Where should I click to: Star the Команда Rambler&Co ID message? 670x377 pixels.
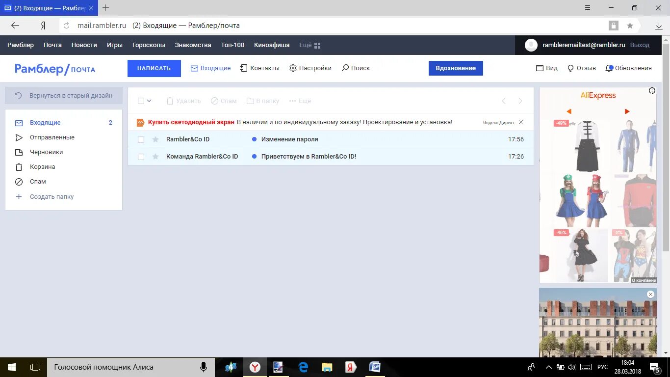click(x=155, y=157)
